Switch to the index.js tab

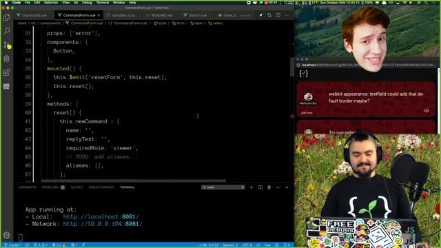234,15
